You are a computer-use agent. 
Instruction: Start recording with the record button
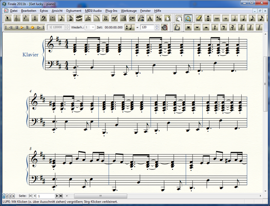click(x=32, y=27)
